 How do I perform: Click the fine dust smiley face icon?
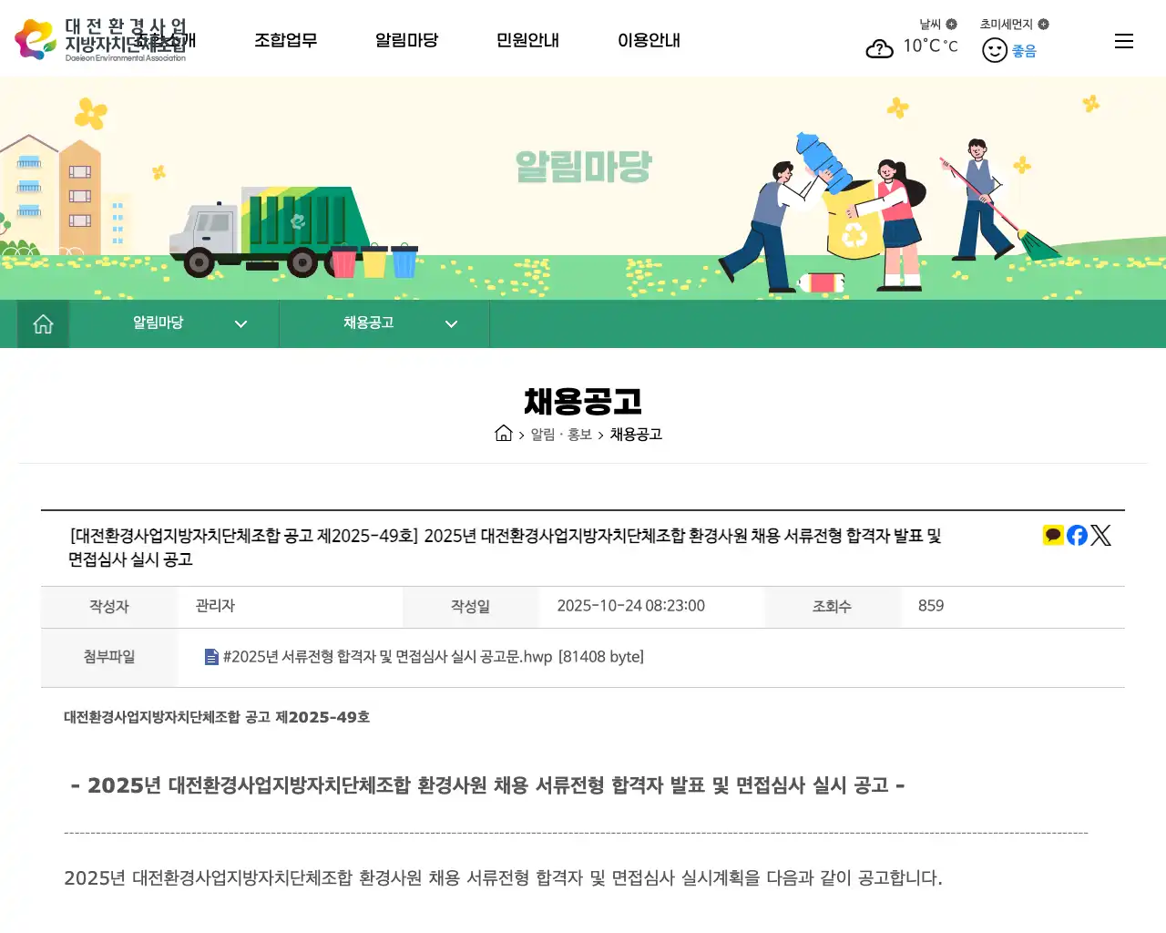tap(995, 50)
